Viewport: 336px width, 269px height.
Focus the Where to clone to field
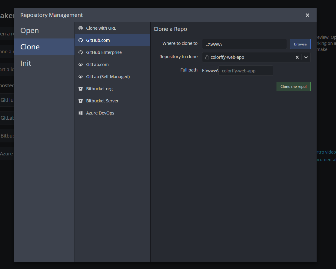[244, 44]
